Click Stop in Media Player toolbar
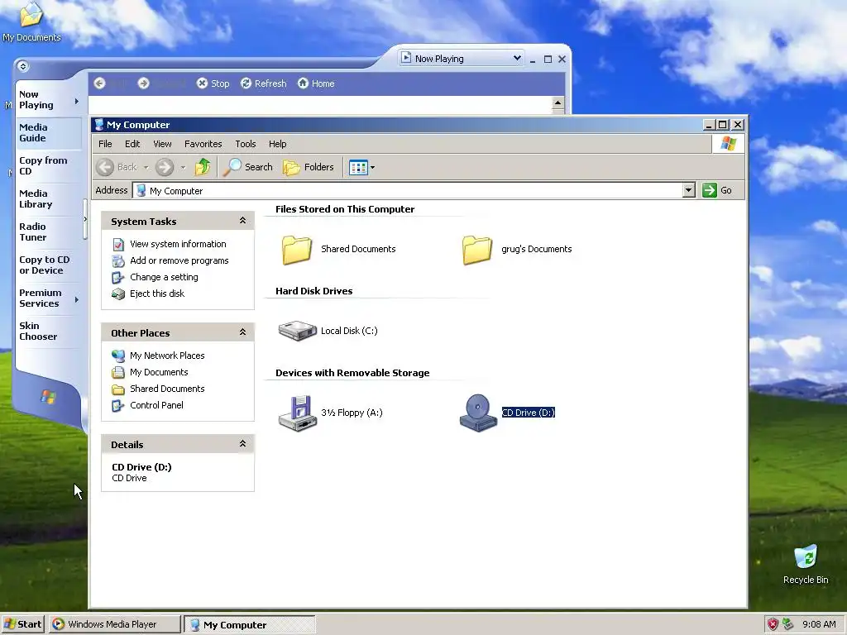Viewport: 847px width, 635px height. [x=213, y=84]
